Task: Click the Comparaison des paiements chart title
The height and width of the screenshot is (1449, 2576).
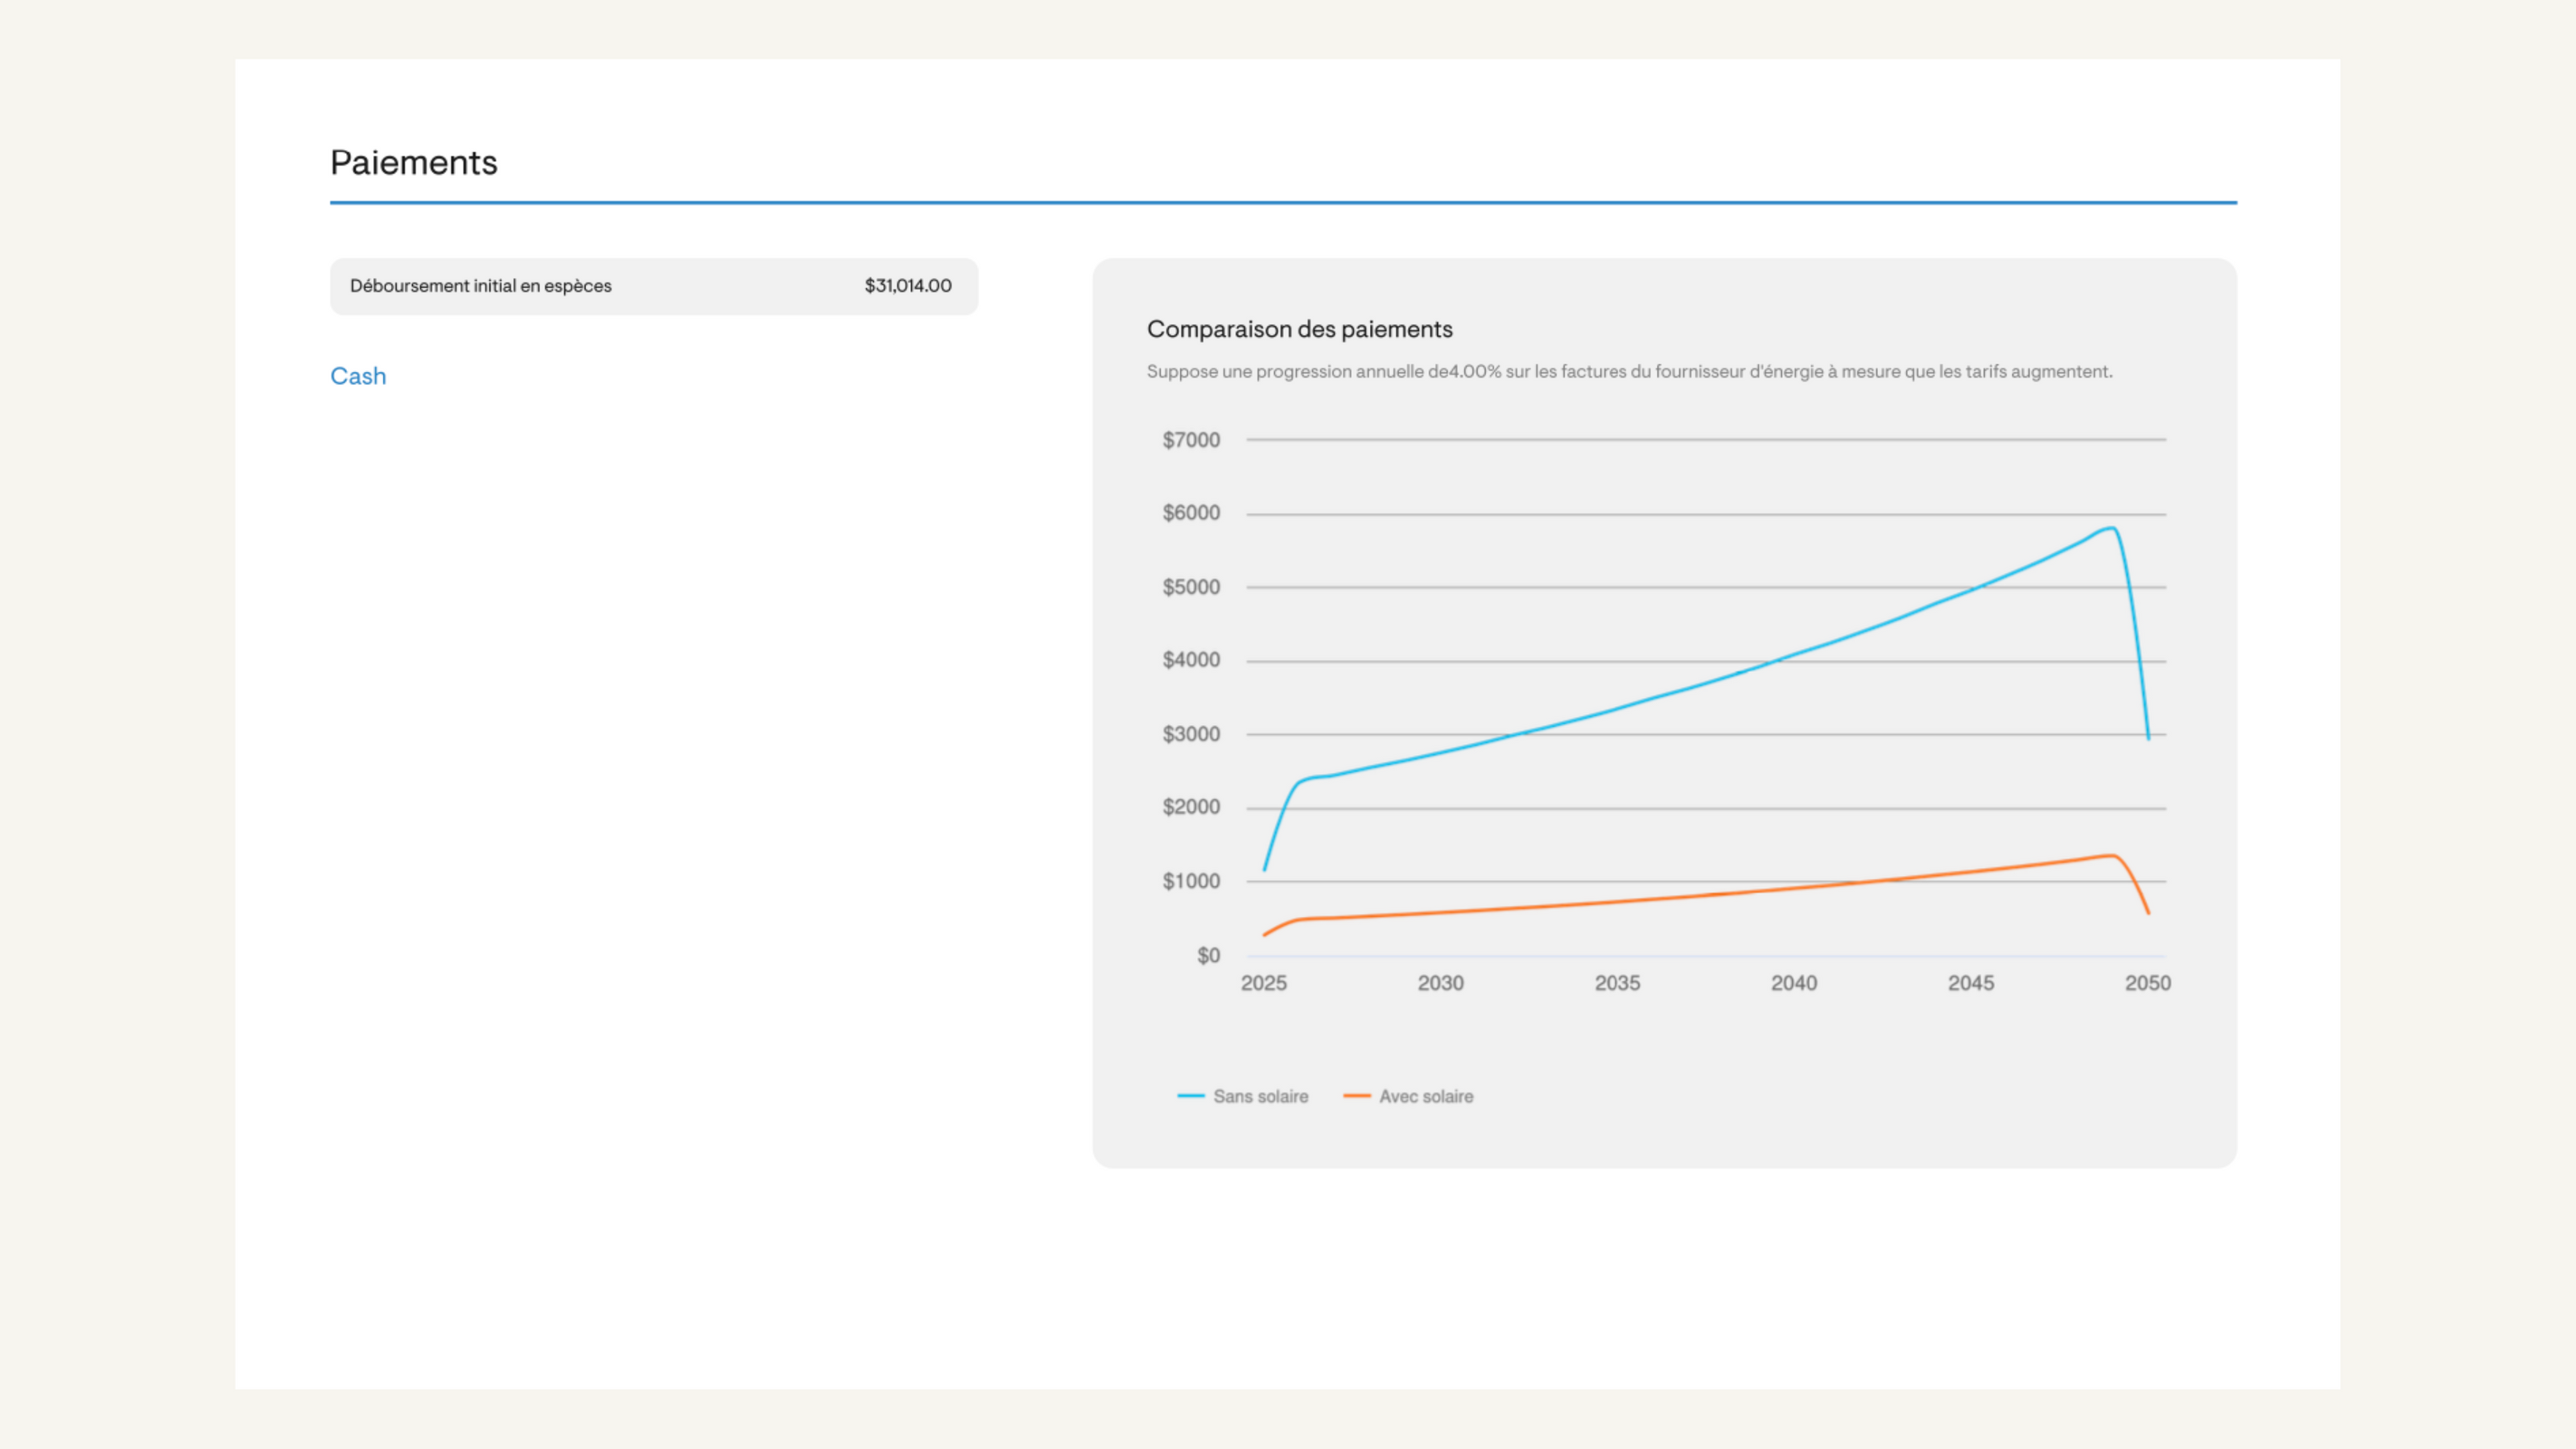Action: pos(1299,329)
